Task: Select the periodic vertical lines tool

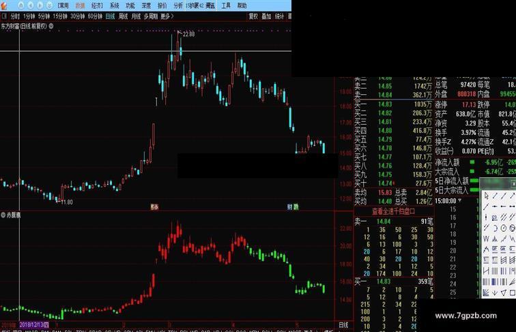Action: (x=495, y=271)
